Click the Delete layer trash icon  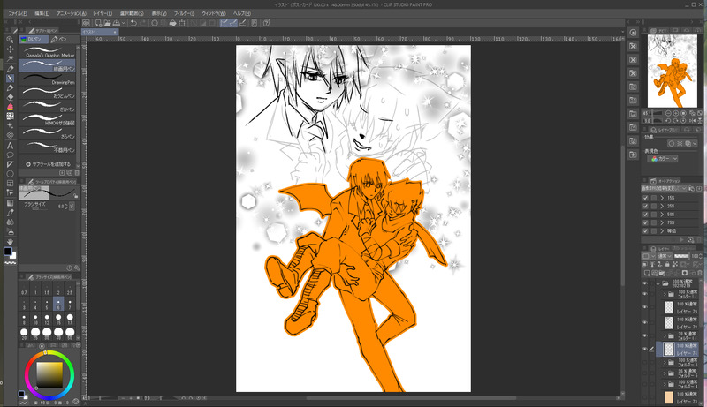(x=699, y=273)
